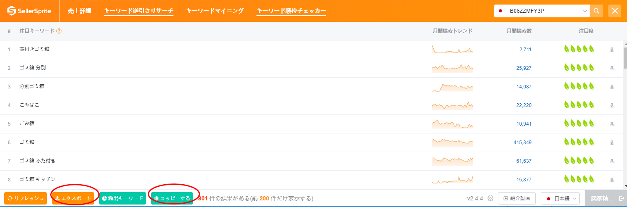
Task: Select the キーワード順位チェッカー tab
Action: tap(291, 11)
